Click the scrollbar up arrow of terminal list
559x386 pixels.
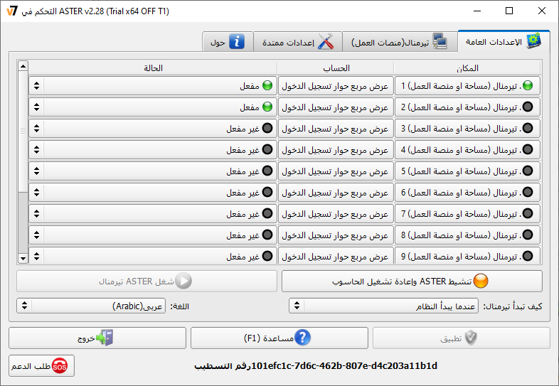point(23,66)
